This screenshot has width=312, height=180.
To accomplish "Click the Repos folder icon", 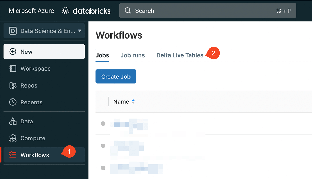I will tap(13, 85).
